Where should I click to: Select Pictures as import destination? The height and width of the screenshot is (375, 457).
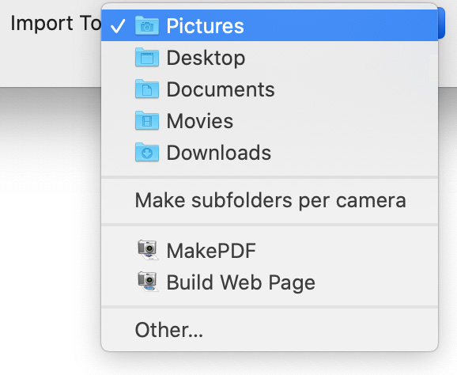pos(270,25)
